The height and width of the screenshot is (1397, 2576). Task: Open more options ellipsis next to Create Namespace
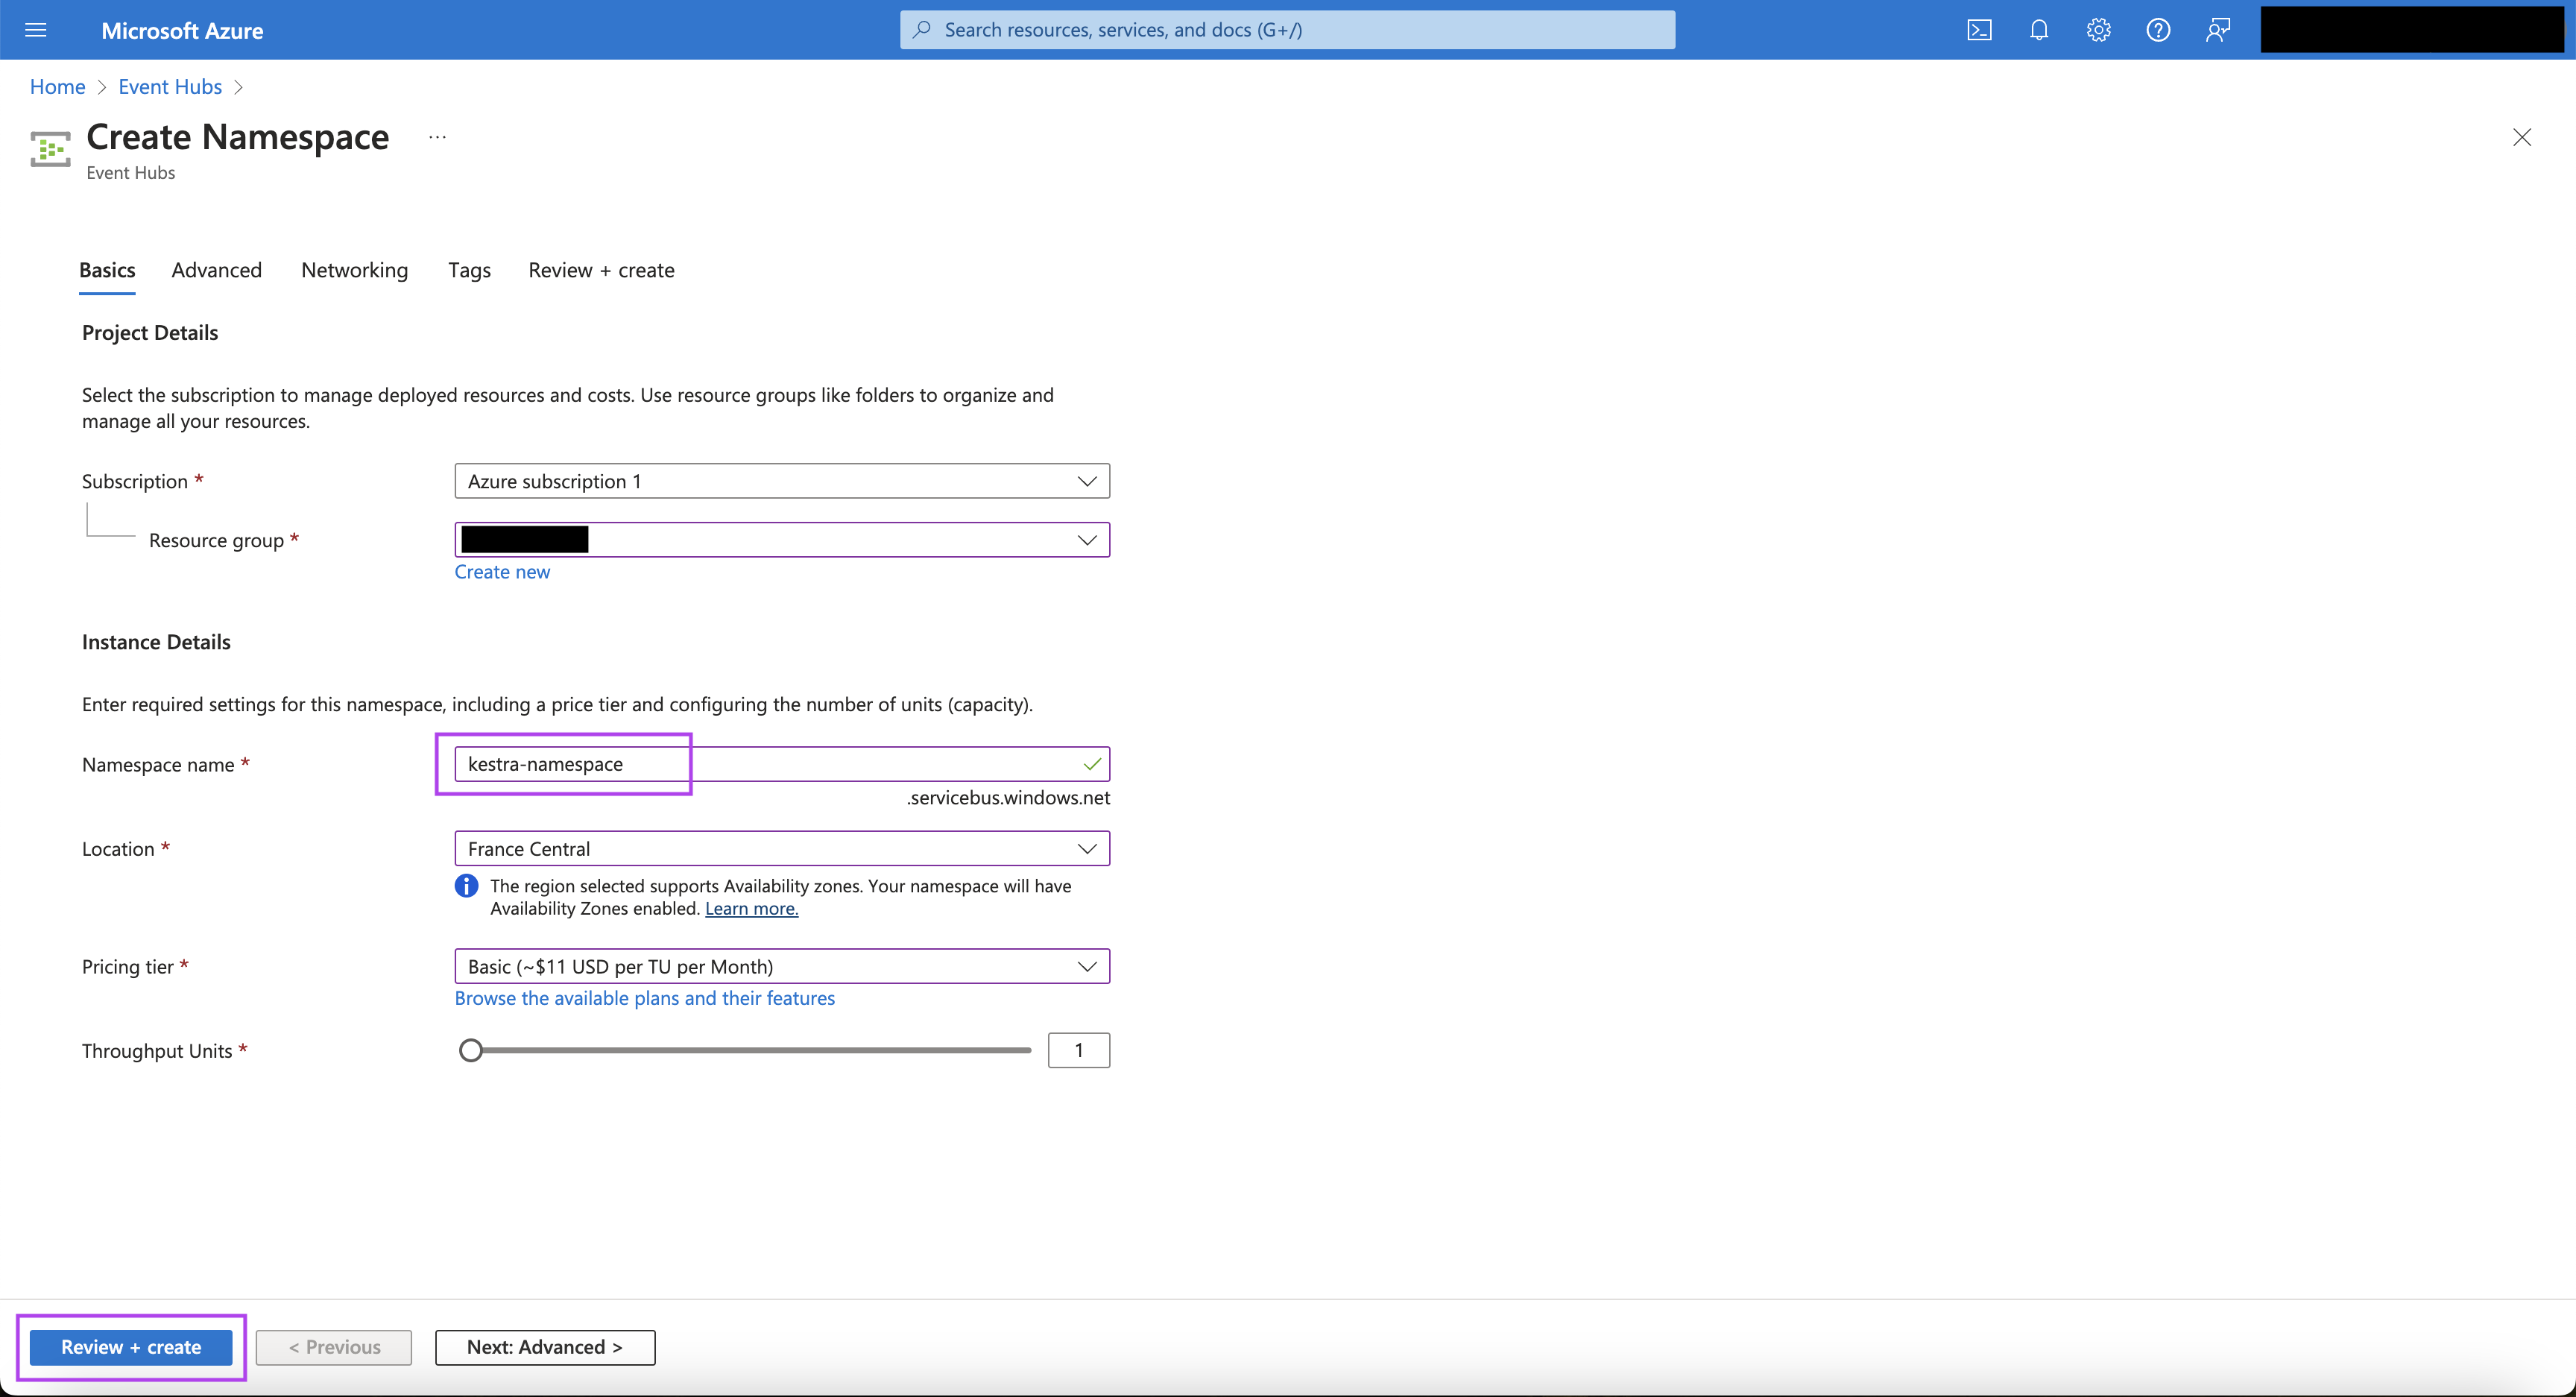click(436, 137)
